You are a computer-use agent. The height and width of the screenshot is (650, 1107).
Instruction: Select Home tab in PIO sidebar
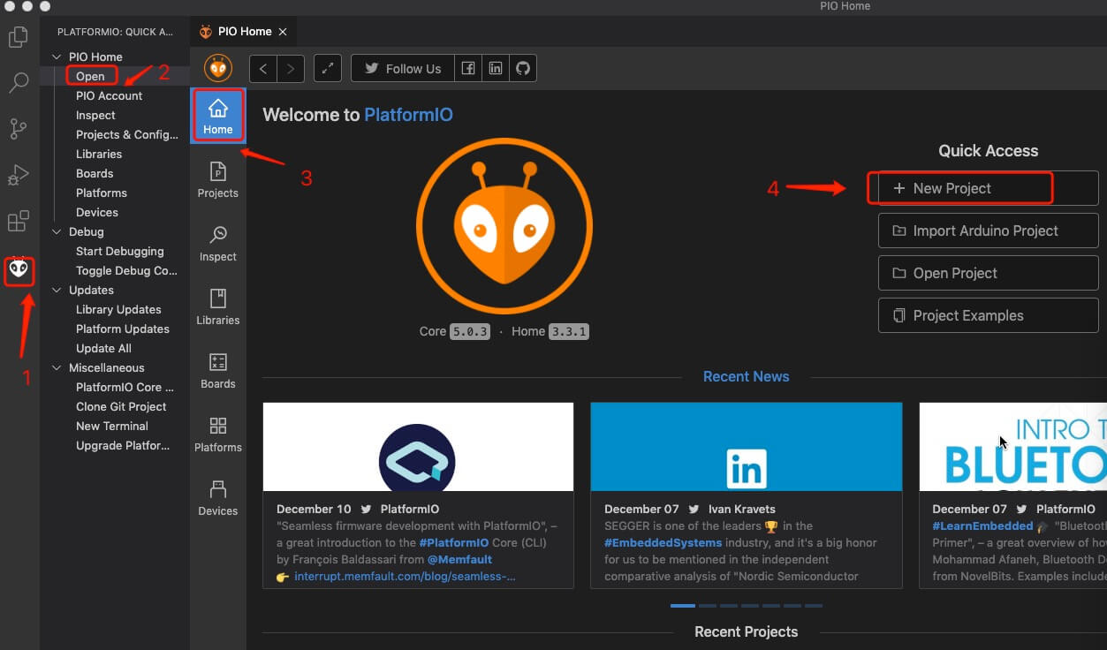[x=218, y=116]
